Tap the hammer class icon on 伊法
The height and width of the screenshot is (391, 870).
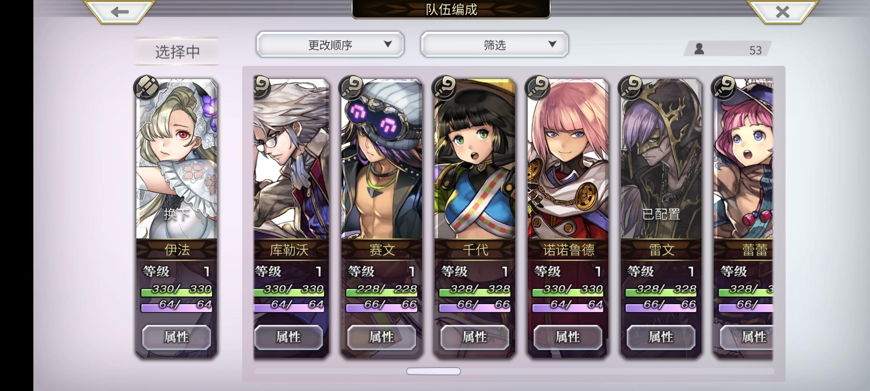(x=146, y=87)
